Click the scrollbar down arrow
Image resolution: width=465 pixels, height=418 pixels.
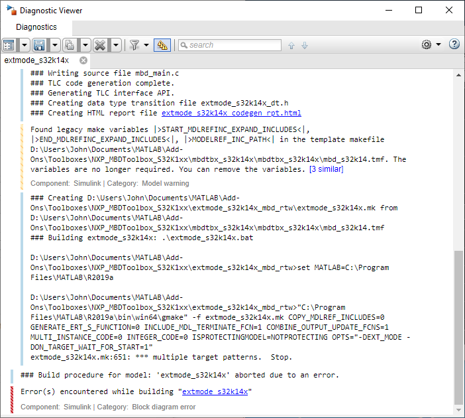[458, 409]
